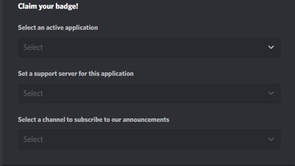Click the word "badge!" in the heading
Screen dimensions: 295x166
click(x=67, y=6)
